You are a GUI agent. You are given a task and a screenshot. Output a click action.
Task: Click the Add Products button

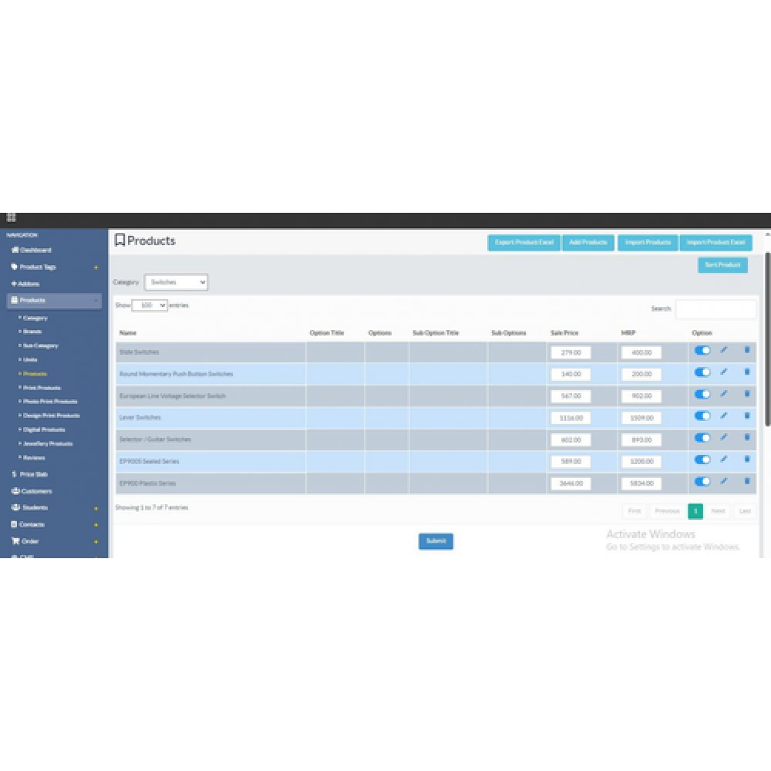[588, 242]
